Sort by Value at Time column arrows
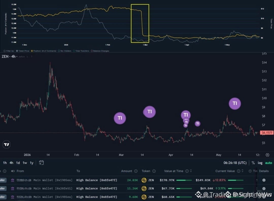274x201 pixels. [191, 171]
